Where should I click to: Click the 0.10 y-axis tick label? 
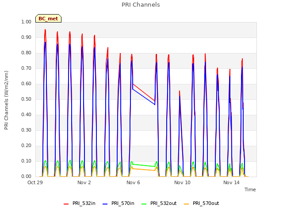[x=27, y=161]
